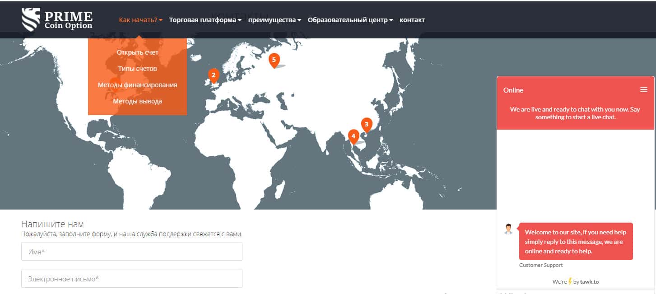The image size is (656, 294).
Task: Select Открыть счет from the submenu
Action: [x=137, y=52]
